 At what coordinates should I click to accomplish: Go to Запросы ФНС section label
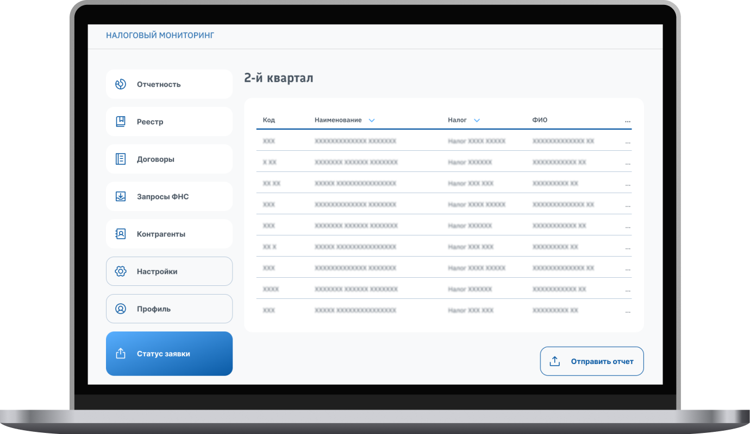(162, 197)
